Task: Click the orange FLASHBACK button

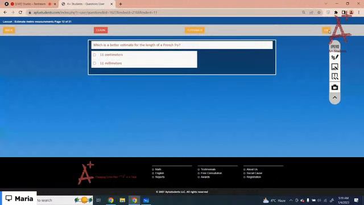Action: point(195,30)
